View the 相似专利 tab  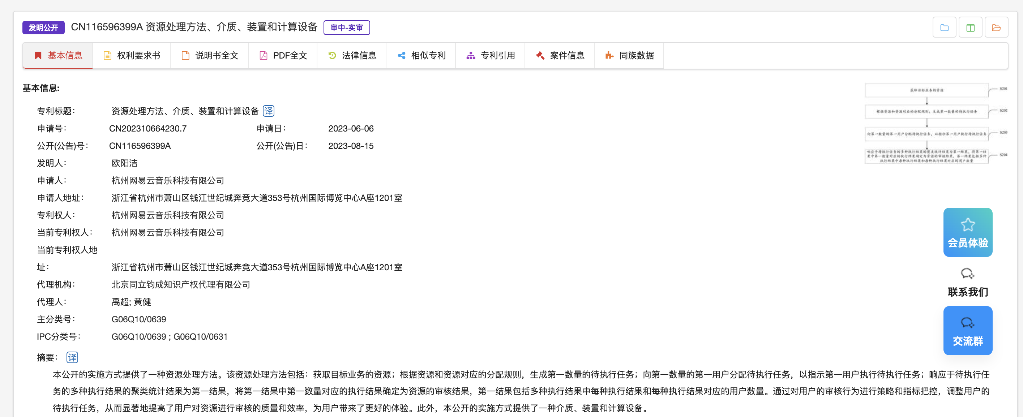[421, 56]
